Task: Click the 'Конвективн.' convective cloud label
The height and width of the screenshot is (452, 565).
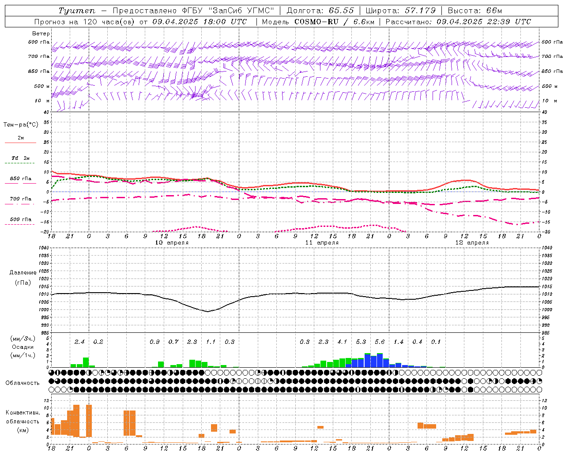Action: point(23,413)
